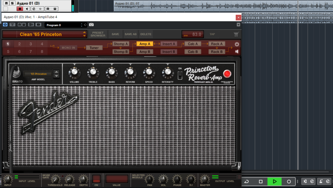
Task: Select preset slot 5
Action: [8, 51]
